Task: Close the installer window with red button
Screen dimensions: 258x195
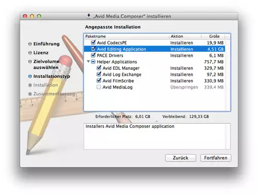Action: point(25,16)
